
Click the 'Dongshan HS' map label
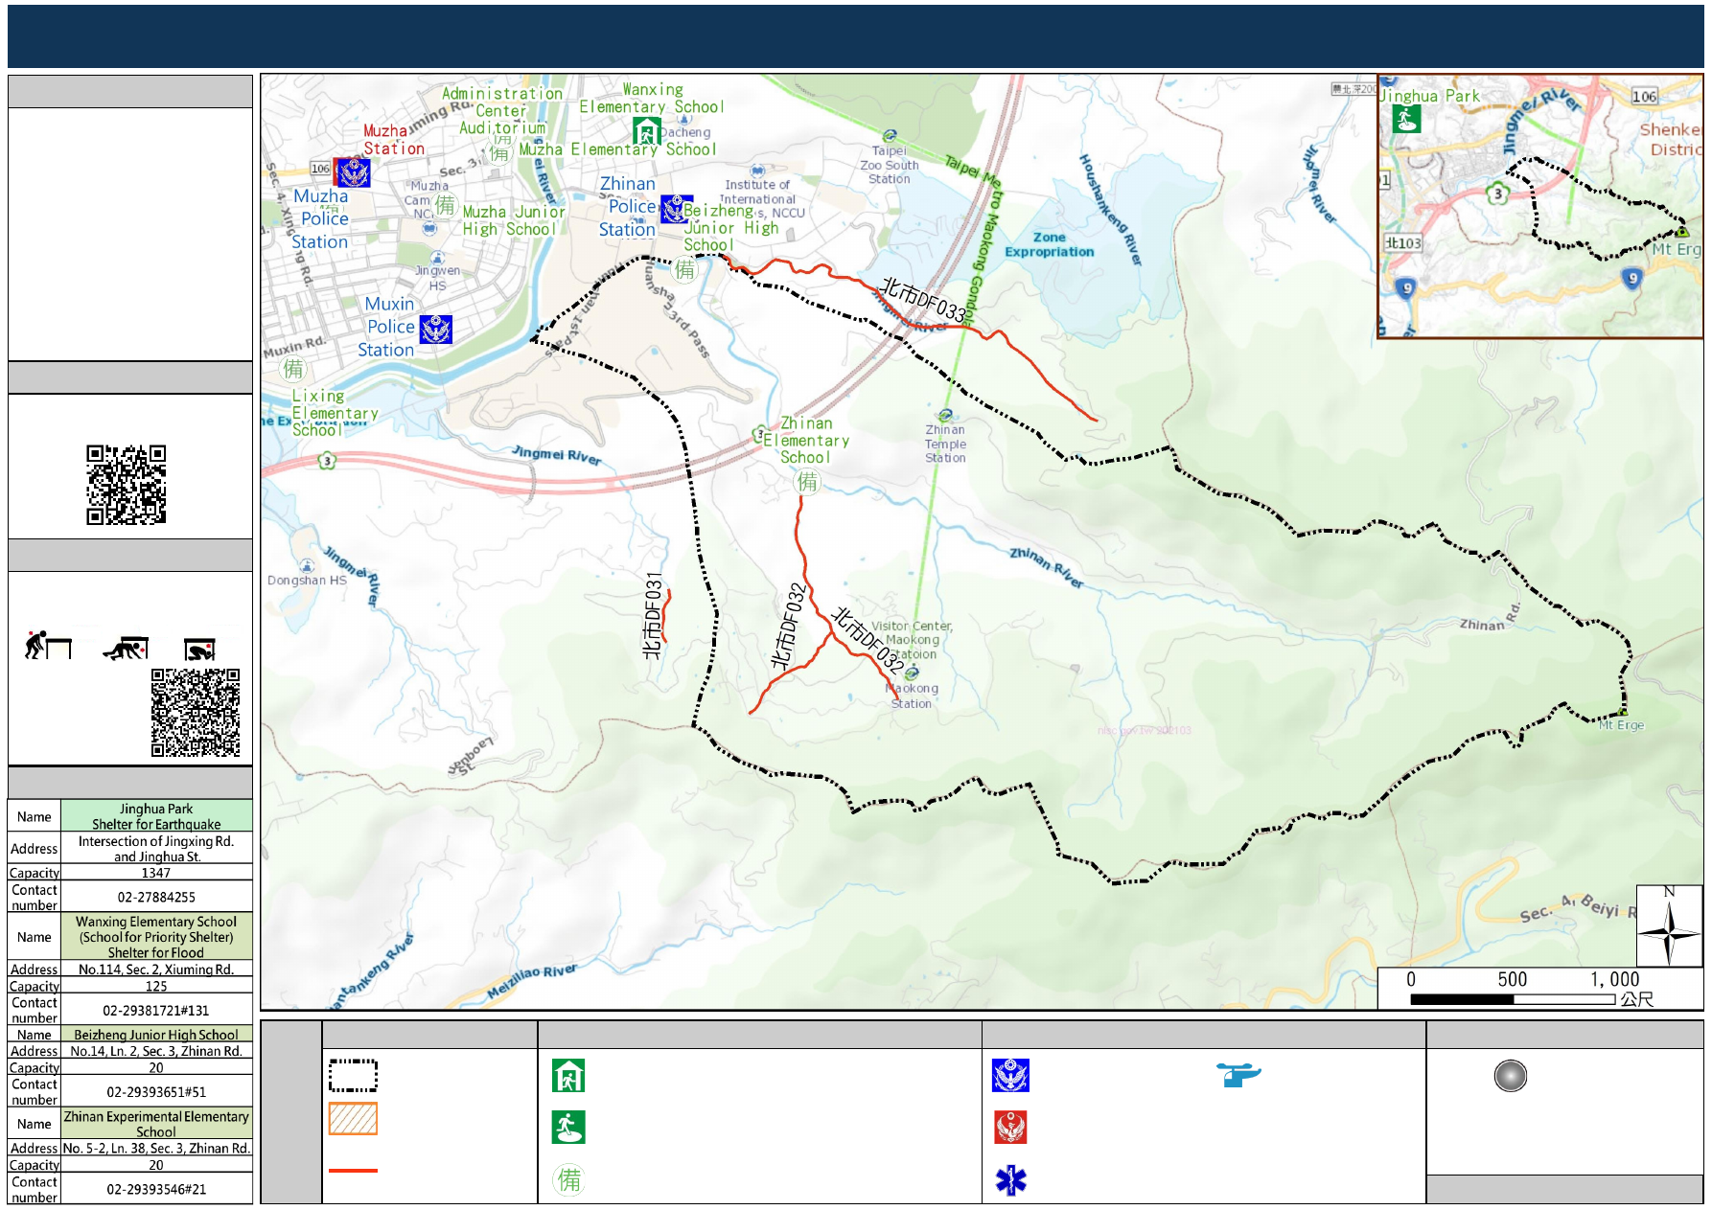coord(307,581)
